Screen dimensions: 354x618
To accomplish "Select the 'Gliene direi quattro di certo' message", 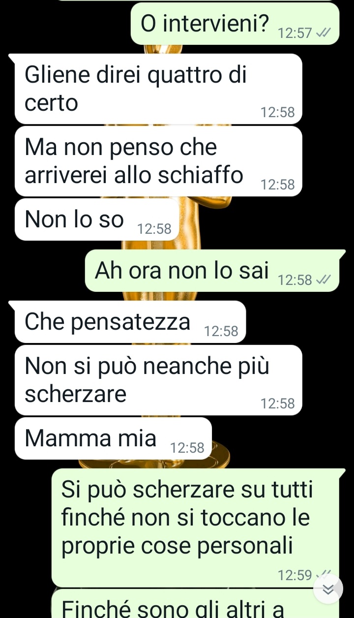I will 158,89.
